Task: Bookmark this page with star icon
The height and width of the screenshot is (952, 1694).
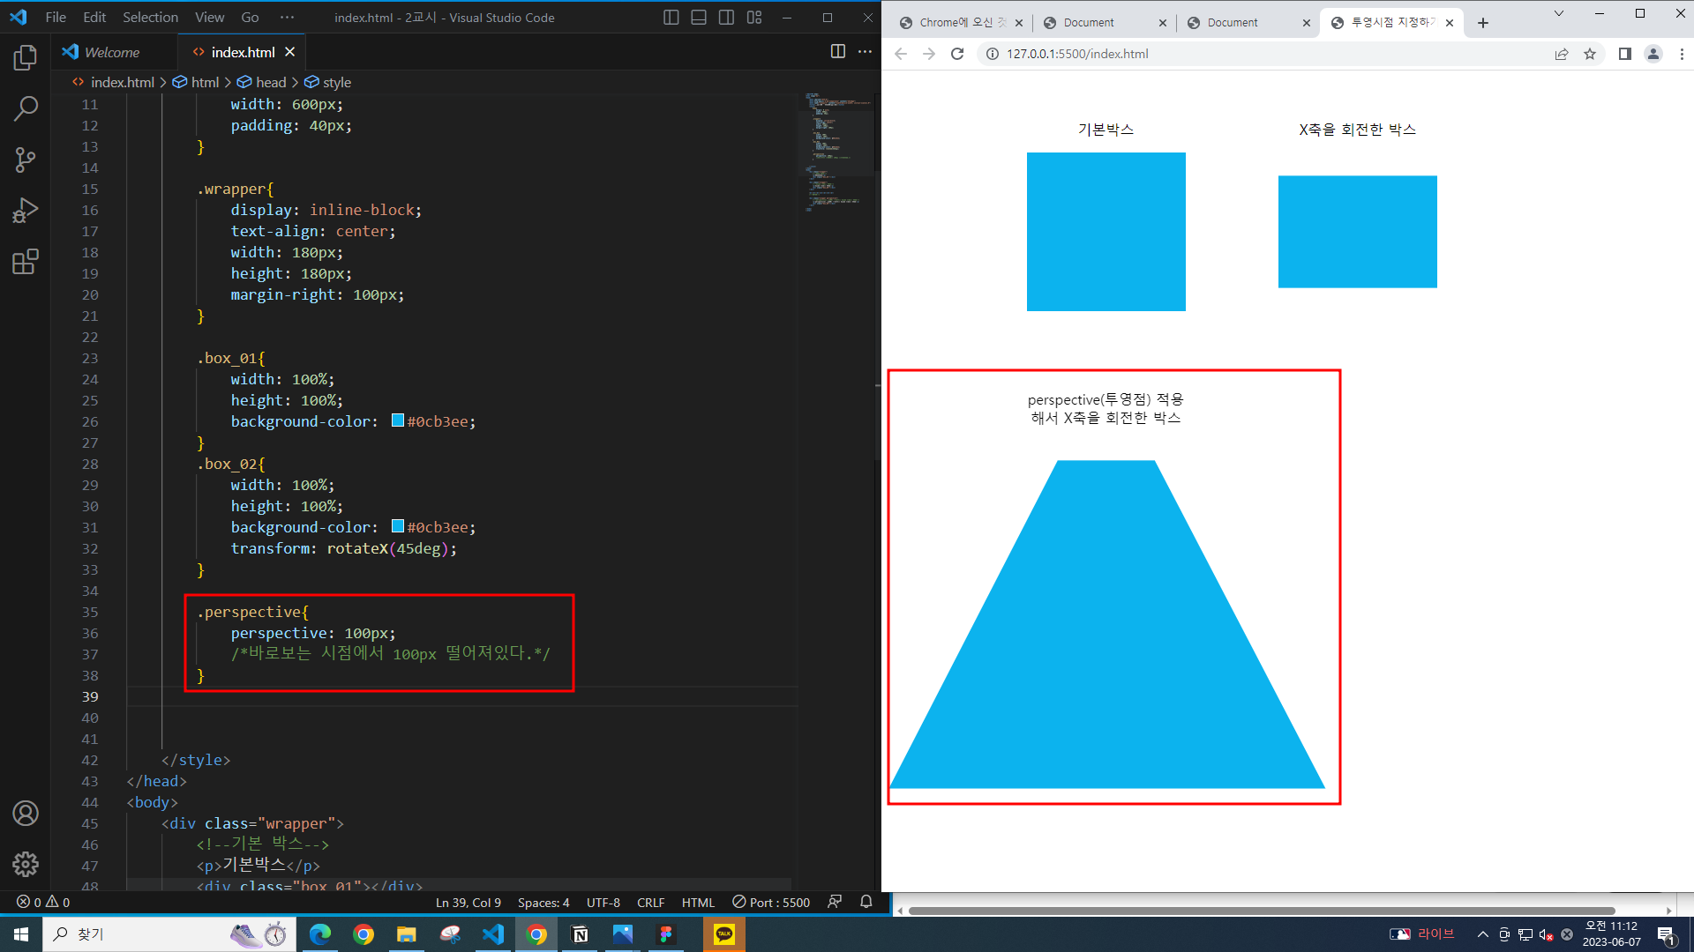Action: coord(1590,54)
